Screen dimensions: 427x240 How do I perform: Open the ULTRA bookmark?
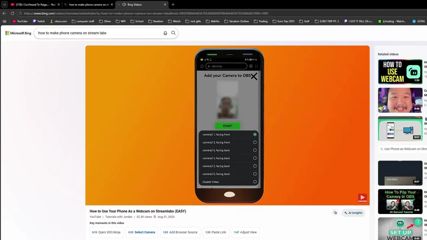pos(419,21)
